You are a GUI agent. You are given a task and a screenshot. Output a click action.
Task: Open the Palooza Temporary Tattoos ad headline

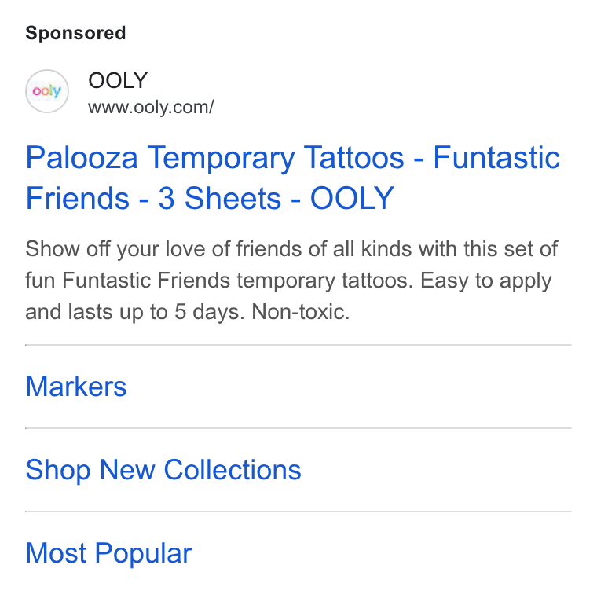point(292,178)
